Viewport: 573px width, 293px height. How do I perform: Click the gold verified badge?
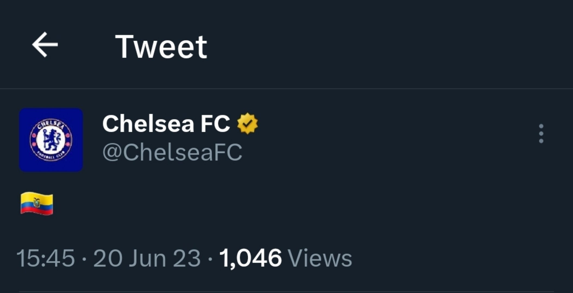247,124
